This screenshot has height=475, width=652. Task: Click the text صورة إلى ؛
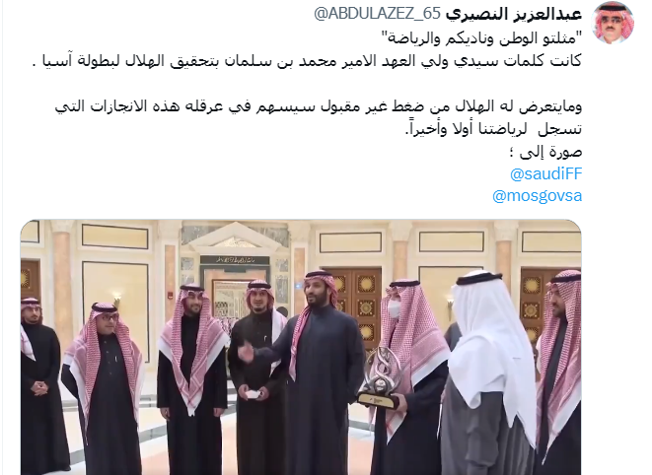(545, 152)
